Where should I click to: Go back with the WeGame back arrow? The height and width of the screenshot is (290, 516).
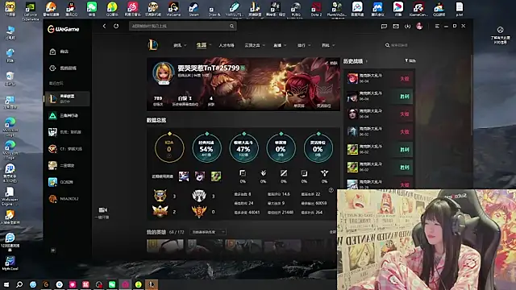[104, 26]
